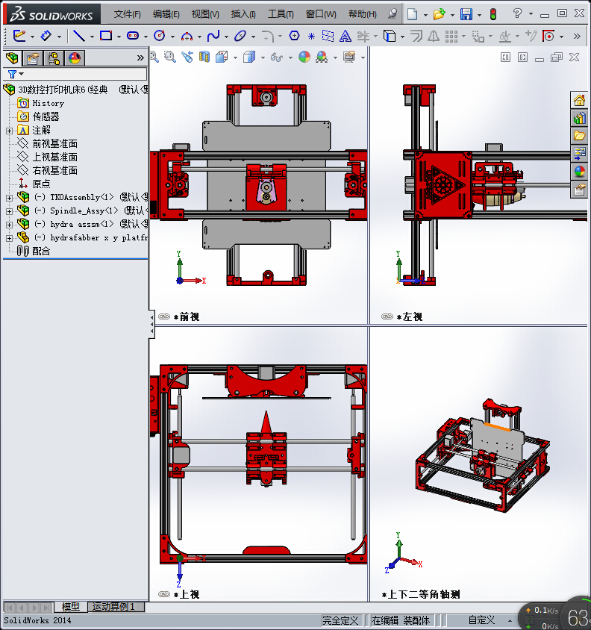
Task: Expand more manager tabs chevron
Action: (140, 58)
